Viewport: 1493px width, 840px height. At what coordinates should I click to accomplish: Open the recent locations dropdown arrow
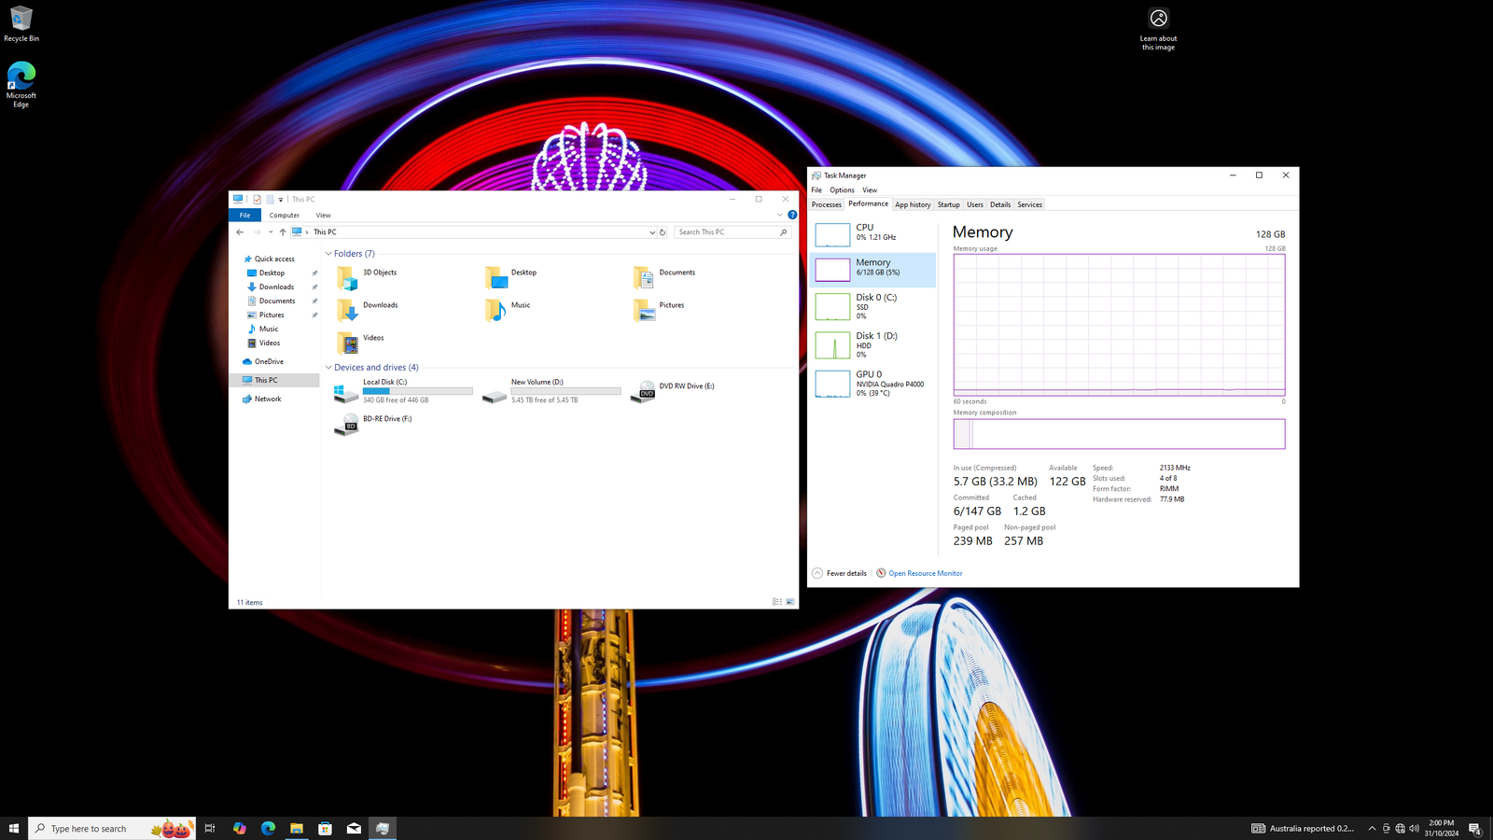271,232
